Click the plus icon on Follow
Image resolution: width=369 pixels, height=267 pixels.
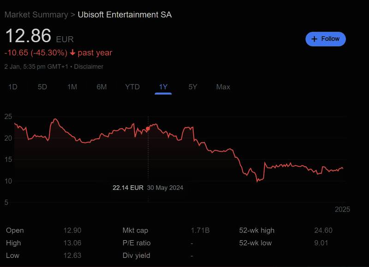point(314,39)
